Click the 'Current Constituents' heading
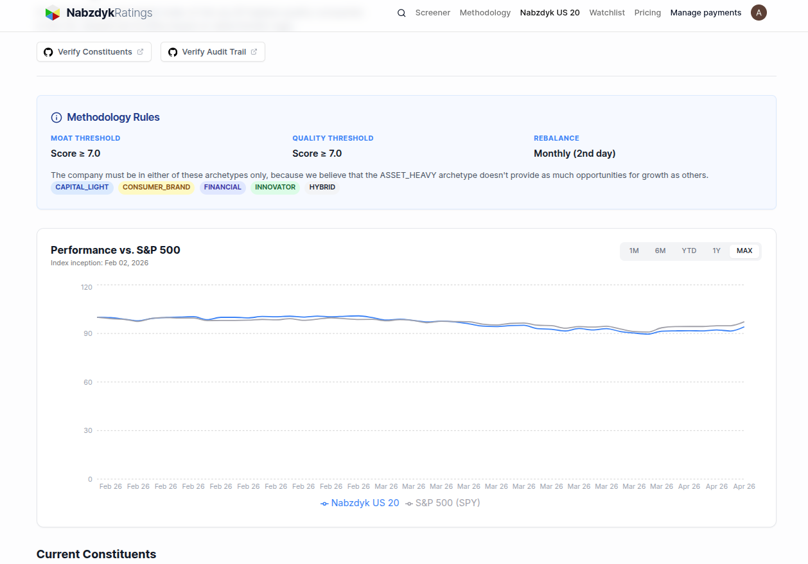This screenshot has height=564, width=808. (96, 554)
